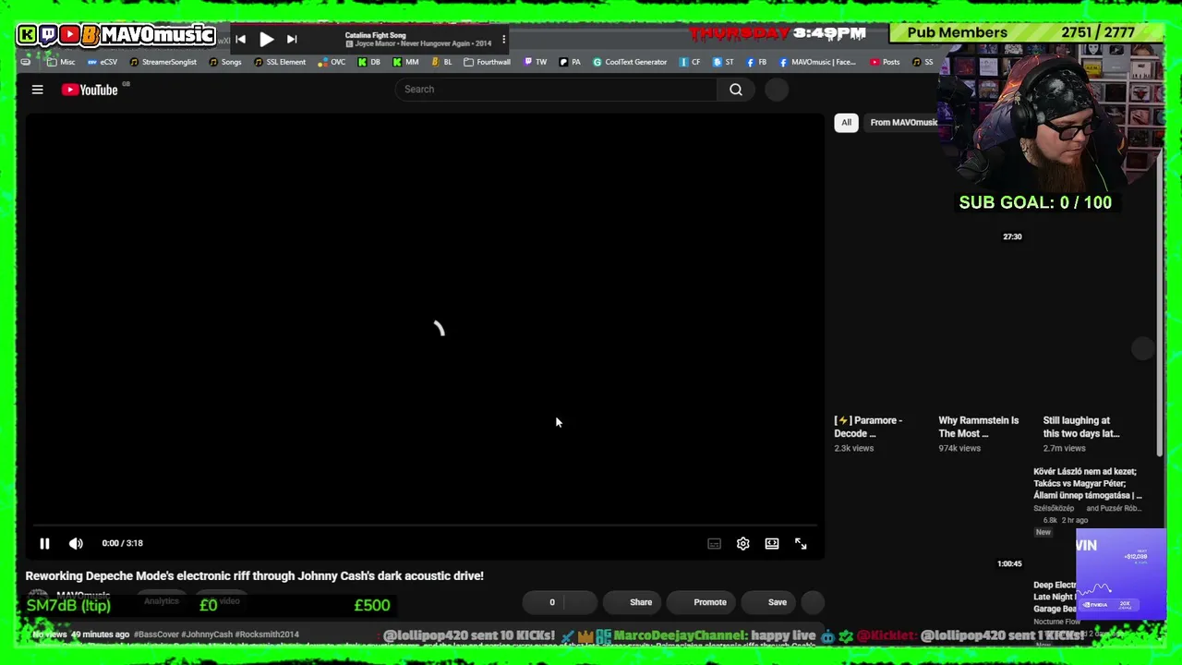Open the Misc bookmarks folder
The width and height of the screenshot is (1182, 665).
[61, 62]
